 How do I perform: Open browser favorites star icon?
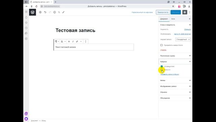[26, 23]
